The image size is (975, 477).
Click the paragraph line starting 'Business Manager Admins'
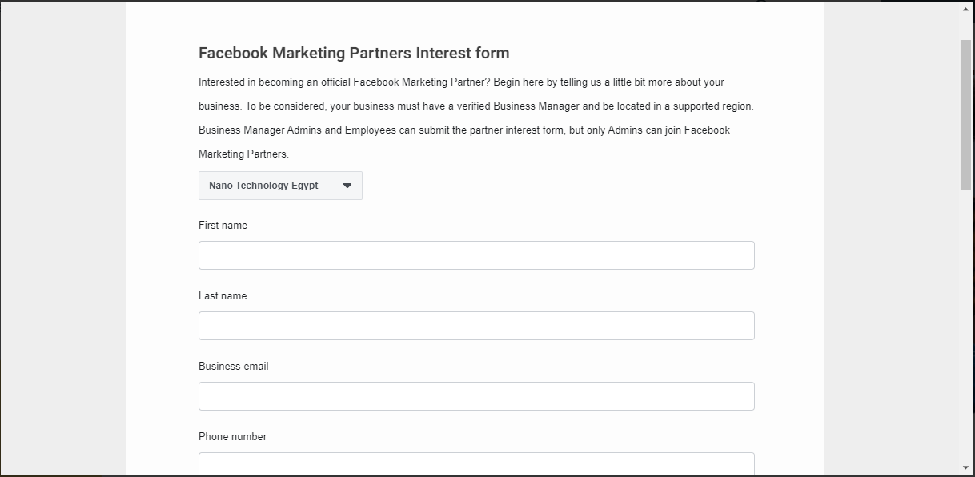pyautogui.click(x=464, y=130)
